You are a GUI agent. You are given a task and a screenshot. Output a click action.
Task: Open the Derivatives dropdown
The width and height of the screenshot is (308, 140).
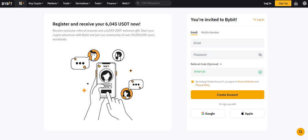pos(83,3)
